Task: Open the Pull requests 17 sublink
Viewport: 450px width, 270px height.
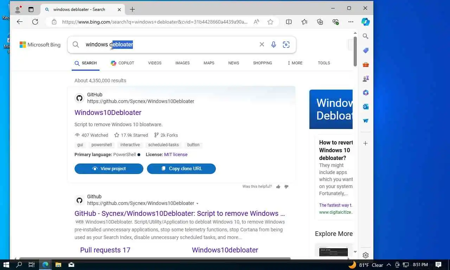Action: point(105,250)
